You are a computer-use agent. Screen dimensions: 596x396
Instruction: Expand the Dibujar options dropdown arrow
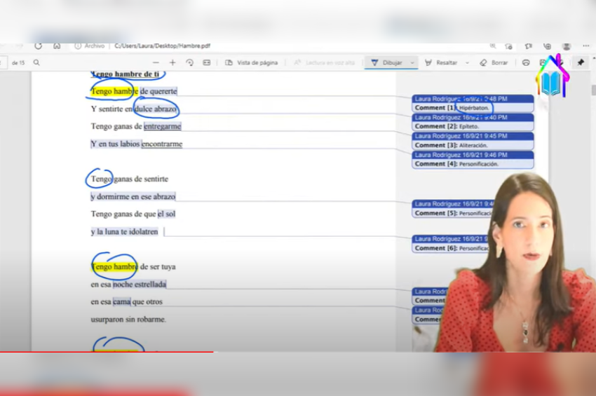[412, 62]
